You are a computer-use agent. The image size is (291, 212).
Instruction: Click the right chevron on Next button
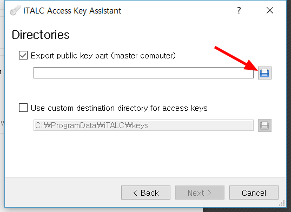(x=209, y=193)
